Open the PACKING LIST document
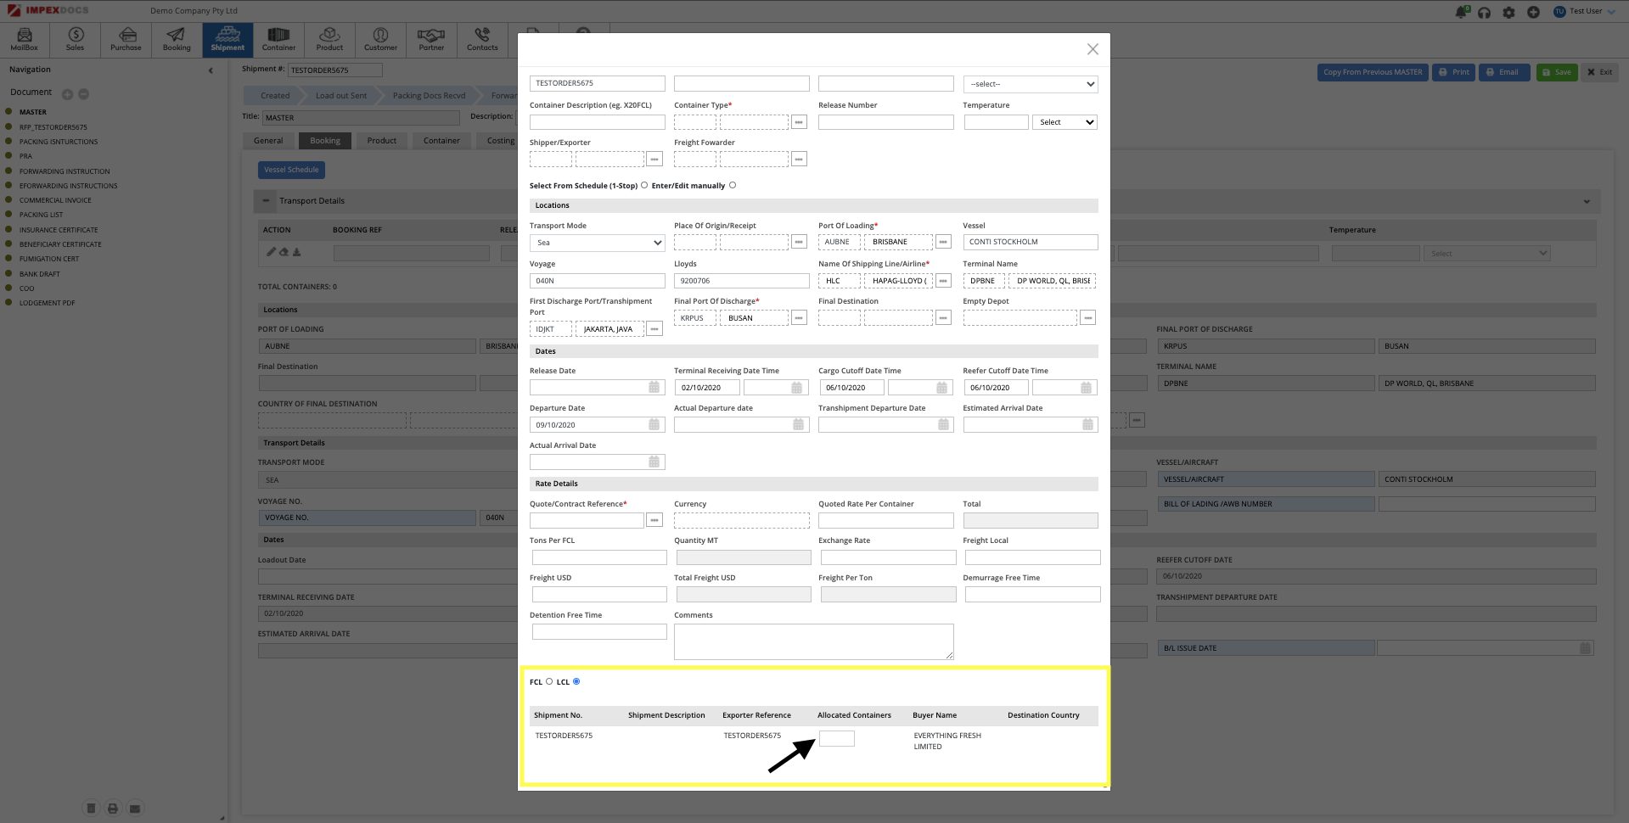 coord(41,215)
